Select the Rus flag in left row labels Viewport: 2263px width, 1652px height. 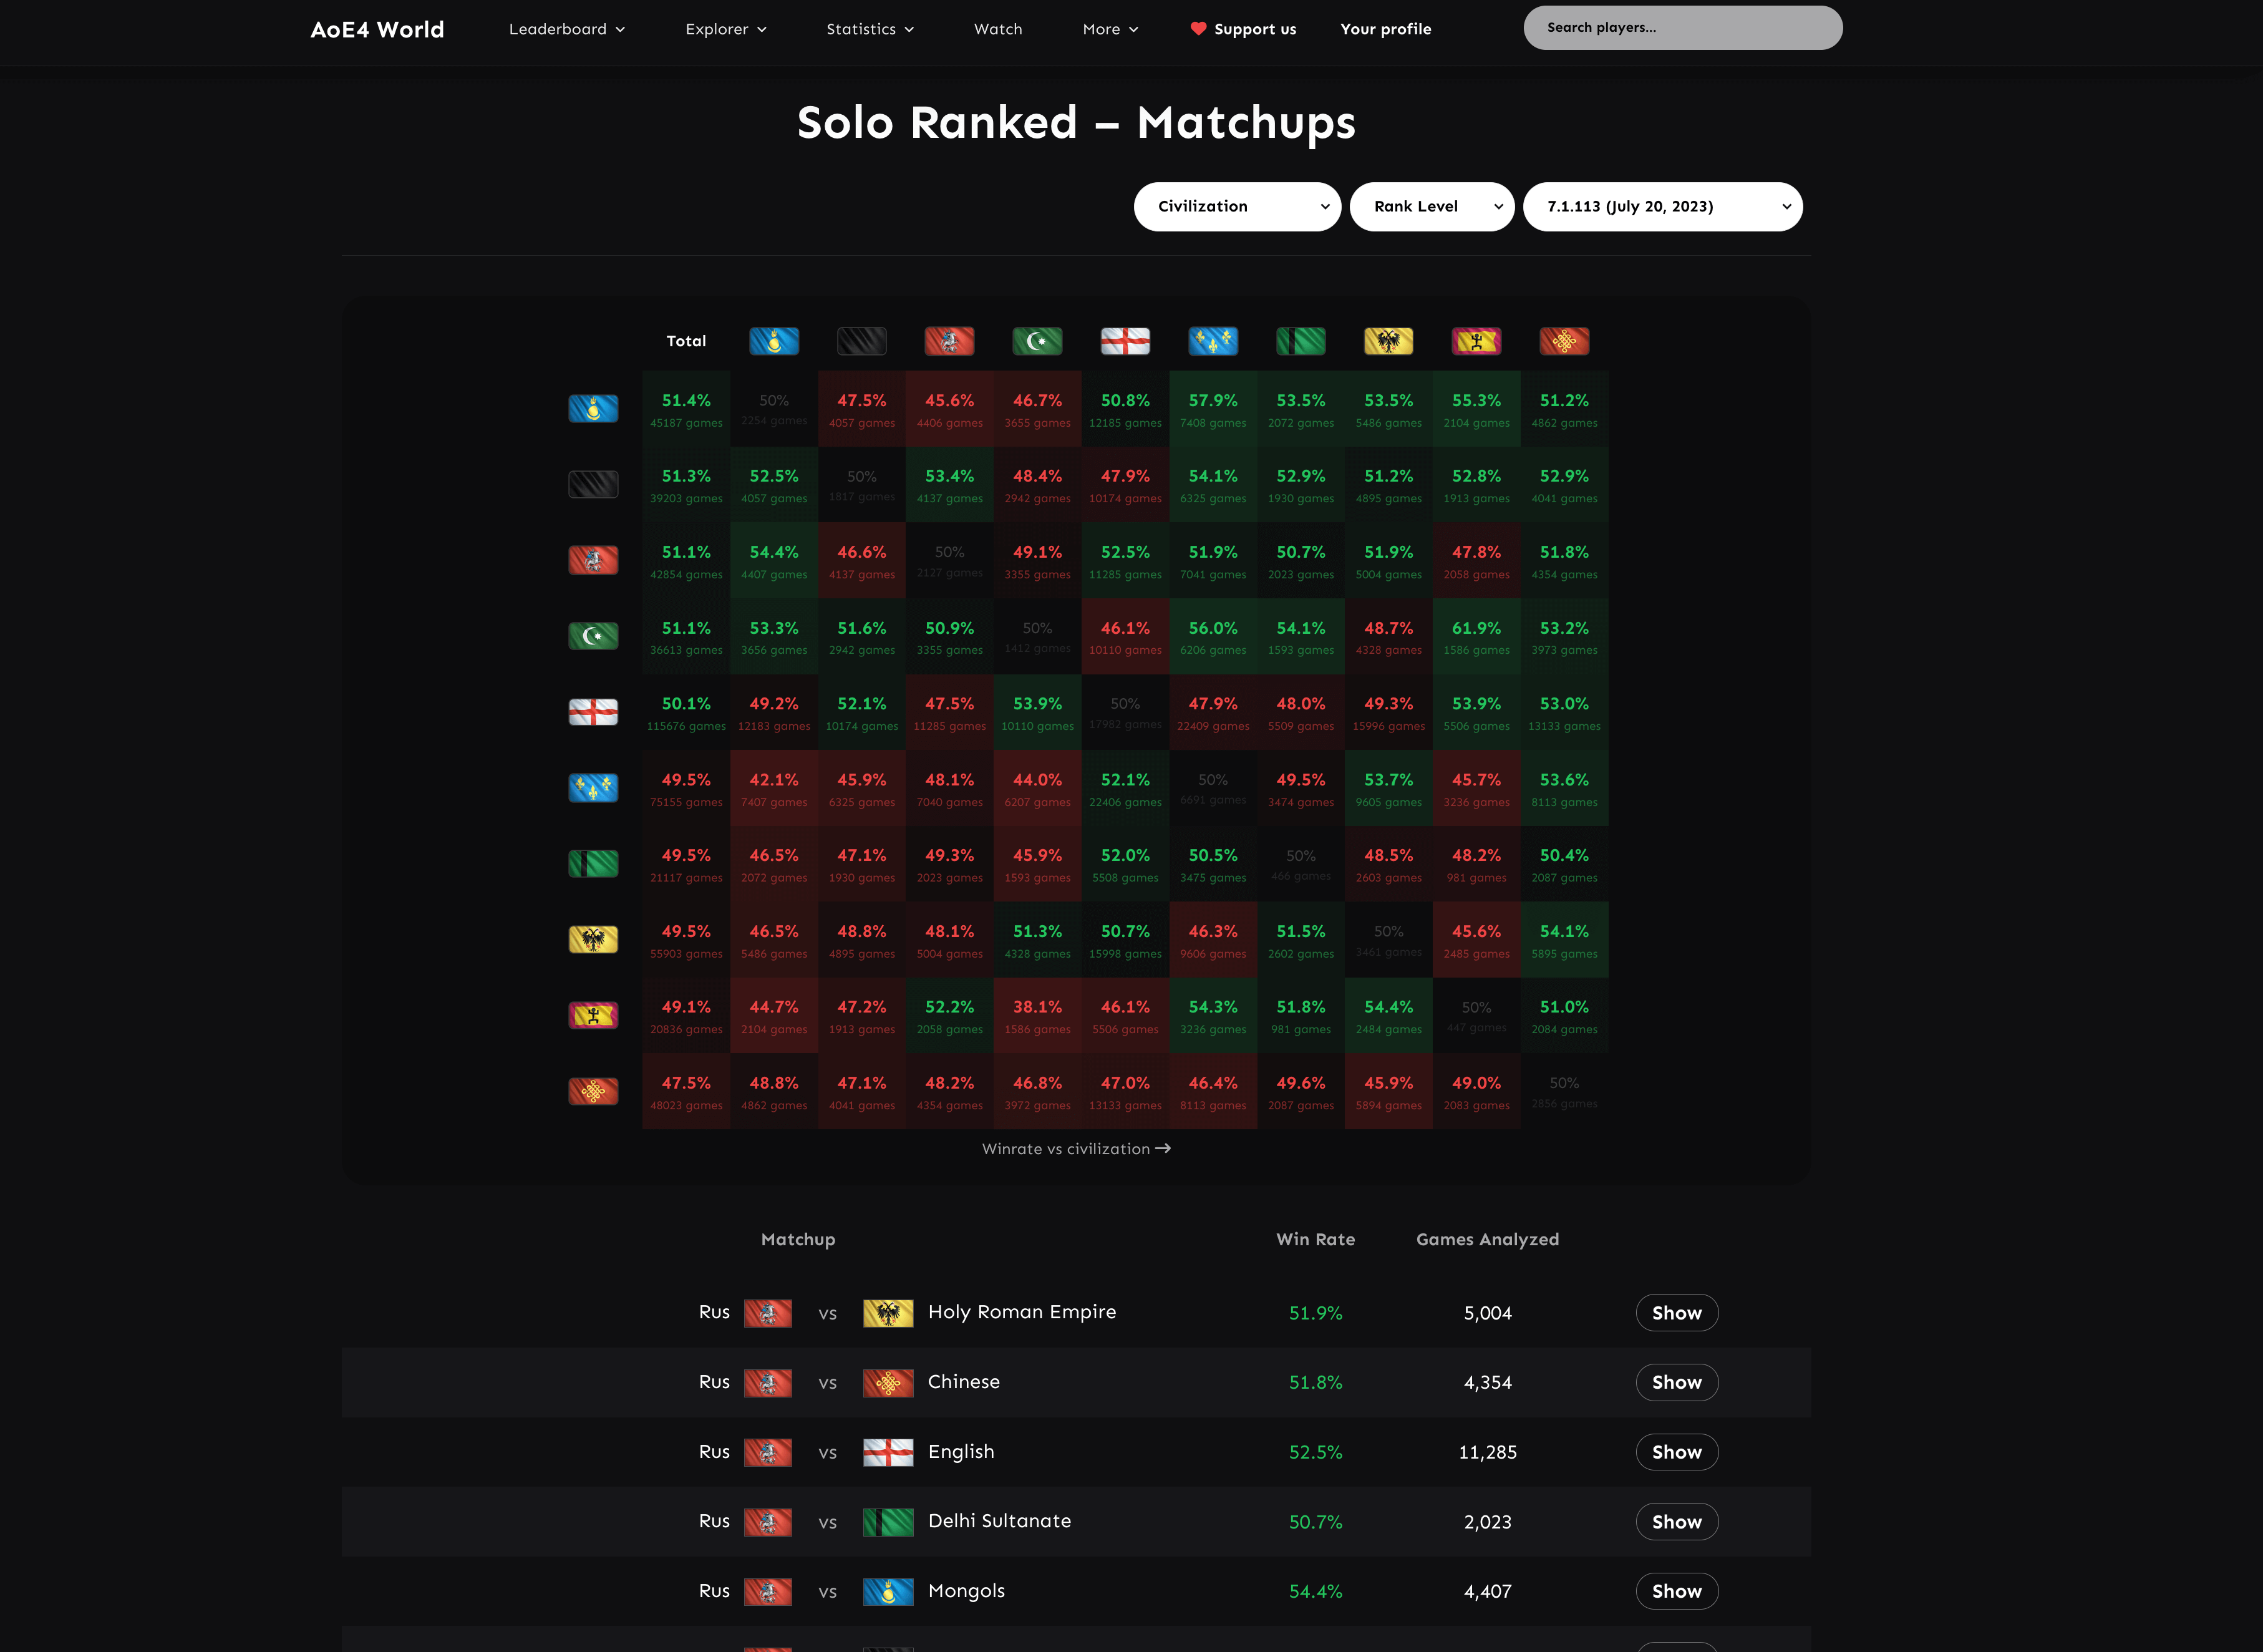click(593, 560)
